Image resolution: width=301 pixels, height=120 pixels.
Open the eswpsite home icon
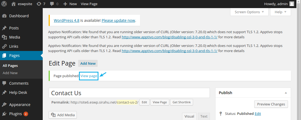pos(13,4)
